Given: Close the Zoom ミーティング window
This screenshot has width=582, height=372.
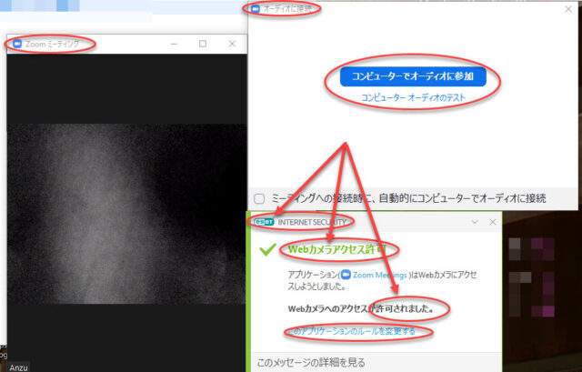Looking at the screenshot, I should click(233, 44).
